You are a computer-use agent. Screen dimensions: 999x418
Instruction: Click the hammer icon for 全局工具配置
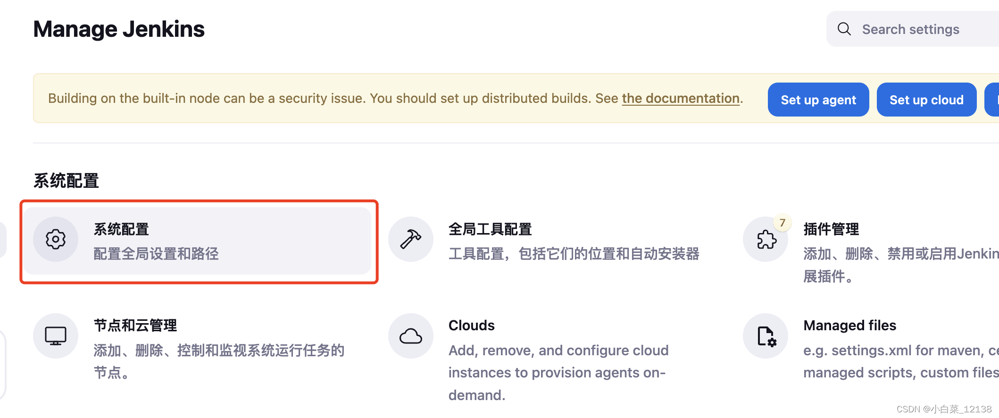coord(411,239)
